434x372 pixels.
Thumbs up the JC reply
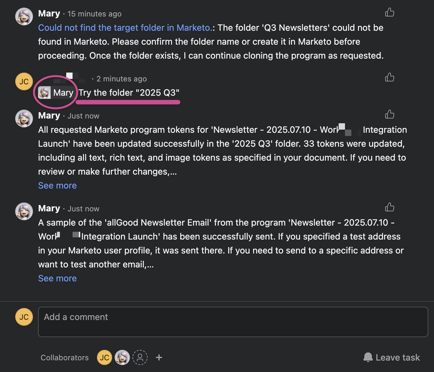tap(389, 77)
